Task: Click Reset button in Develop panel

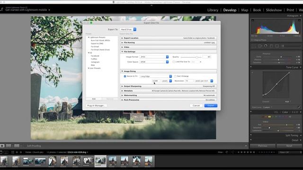Action: (289, 146)
